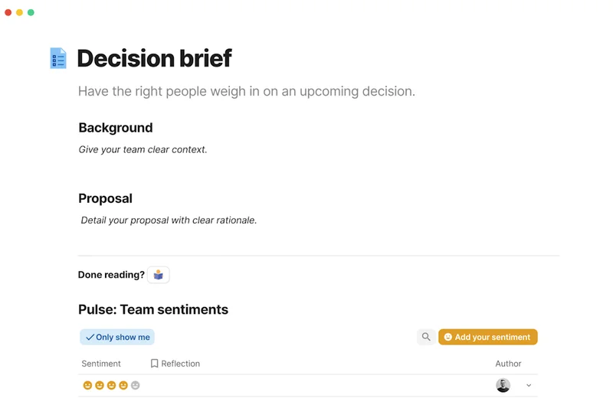The height and width of the screenshot is (408, 613).
Task: Select the first sentiment face
Action: (x=87, y=385)
